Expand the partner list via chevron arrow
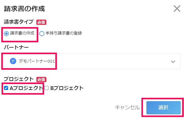 click(x=173, y=62)
